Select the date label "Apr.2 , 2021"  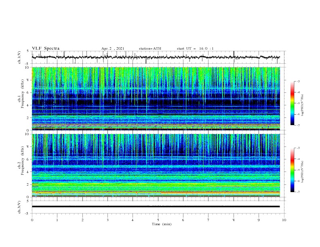(113, 48)
